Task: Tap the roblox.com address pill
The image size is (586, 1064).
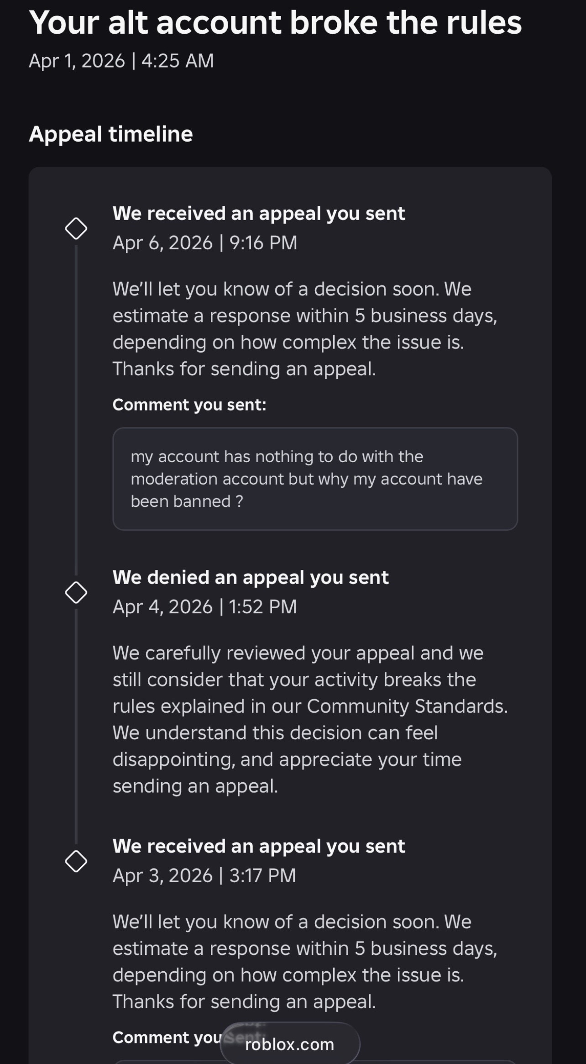Action: pyautogui.click(x=290, y=1044)
